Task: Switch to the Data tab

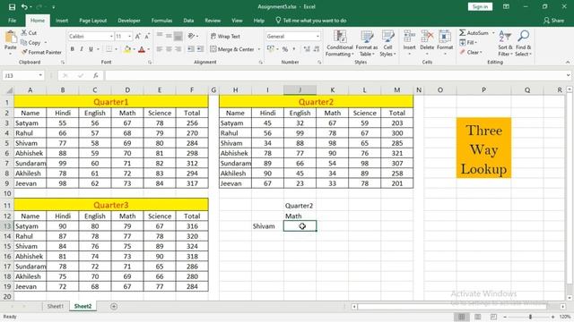Action: pos(188,21)
